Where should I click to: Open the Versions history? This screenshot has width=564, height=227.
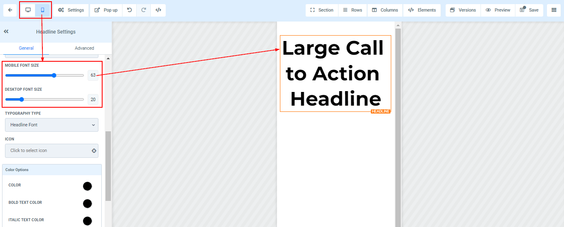point(463,10)
